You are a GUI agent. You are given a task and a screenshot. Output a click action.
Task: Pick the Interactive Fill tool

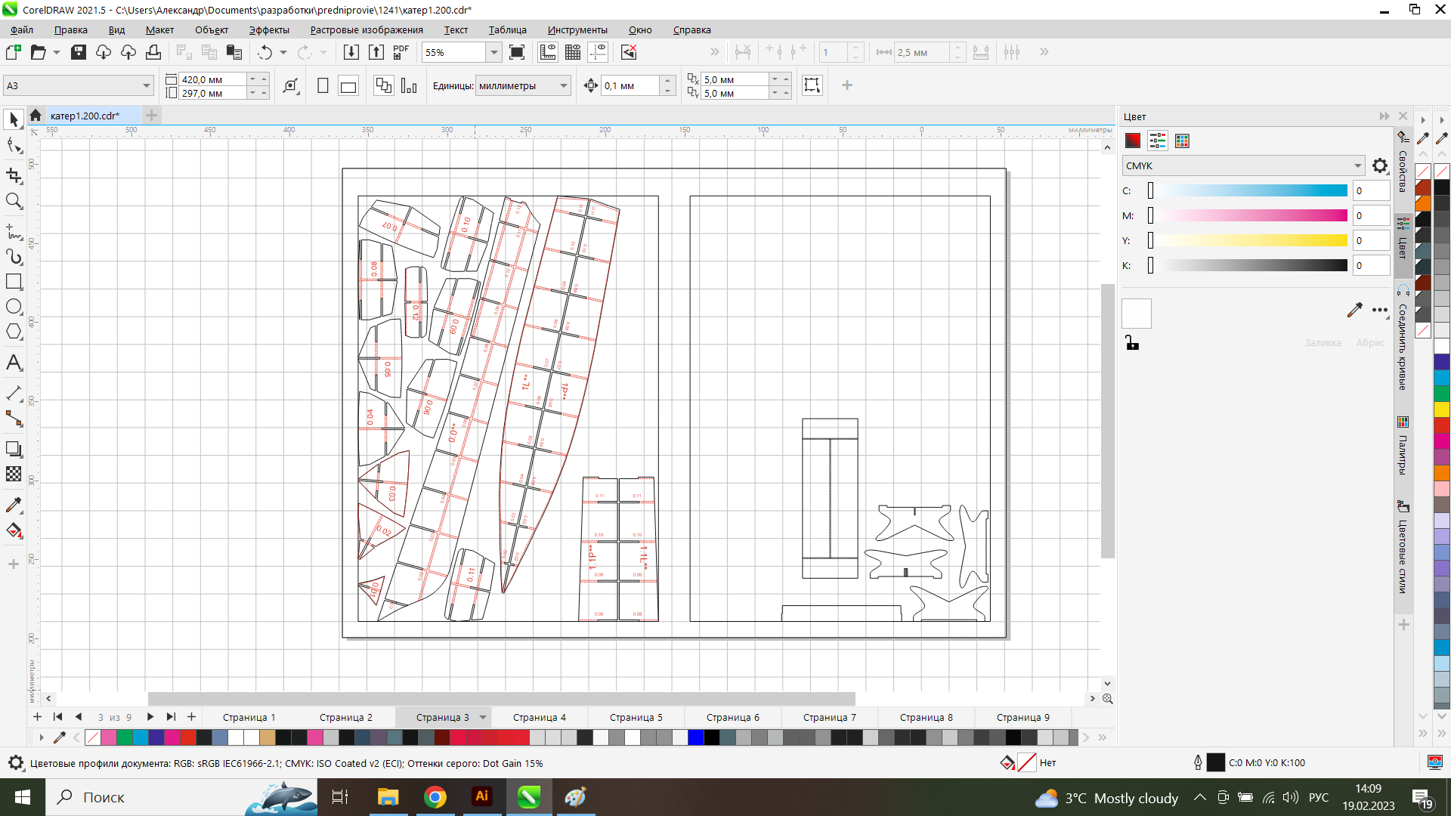pyautogui.click(x=14, y=531)
